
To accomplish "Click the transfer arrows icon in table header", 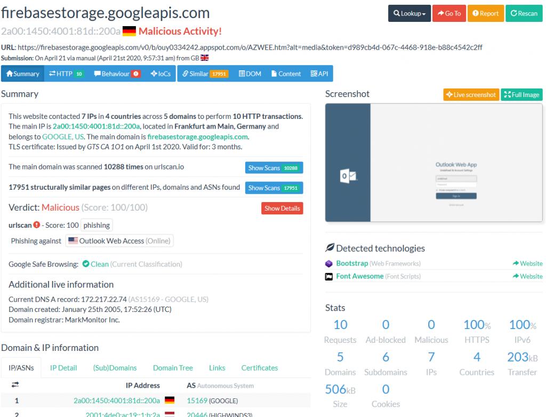I will [x=15, y=384].
